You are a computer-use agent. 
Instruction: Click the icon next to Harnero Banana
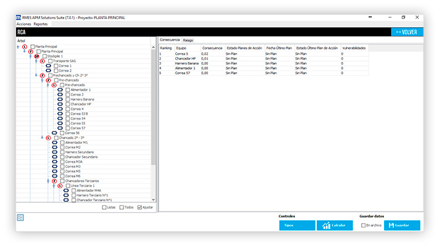point(60,99)
